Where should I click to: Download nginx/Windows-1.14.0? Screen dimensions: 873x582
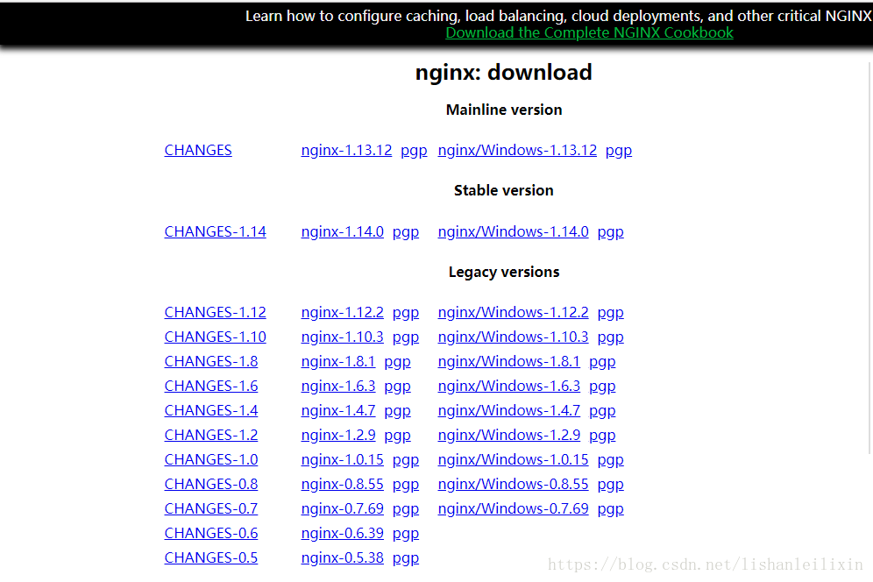click(x=513, y=231)
